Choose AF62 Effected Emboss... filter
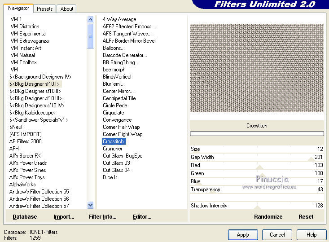329x242 pixels. point(129,26)
